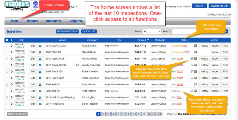Expand row details for RO 0413171
Viewport: 238px width, 120px height.
pos(12,46)
